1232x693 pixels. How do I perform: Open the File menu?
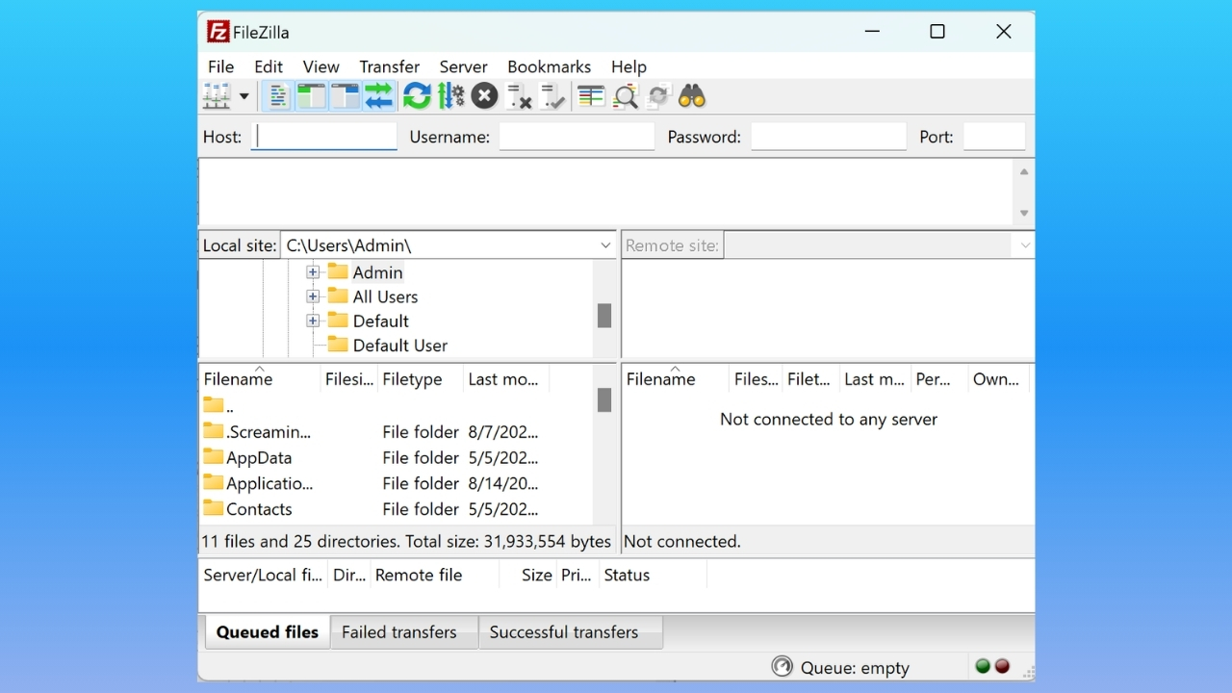tap(220, 66)
